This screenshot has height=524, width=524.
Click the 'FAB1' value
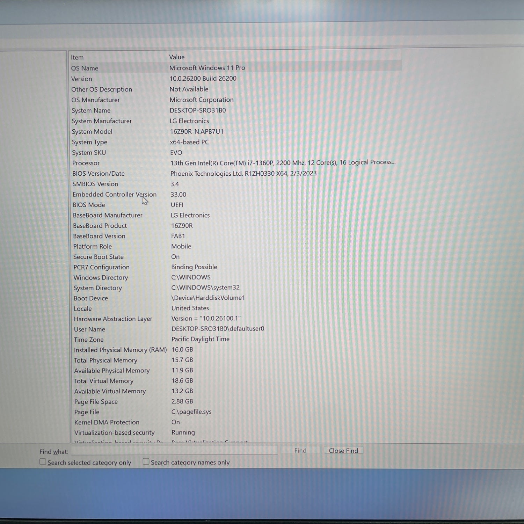(x=178, y=236)
